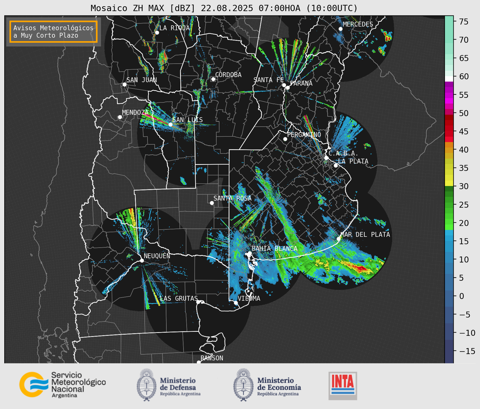Click the C.A.B.A. city marker dot
The width and height of the screenshot is (480, 409).
tap(327, 158)
